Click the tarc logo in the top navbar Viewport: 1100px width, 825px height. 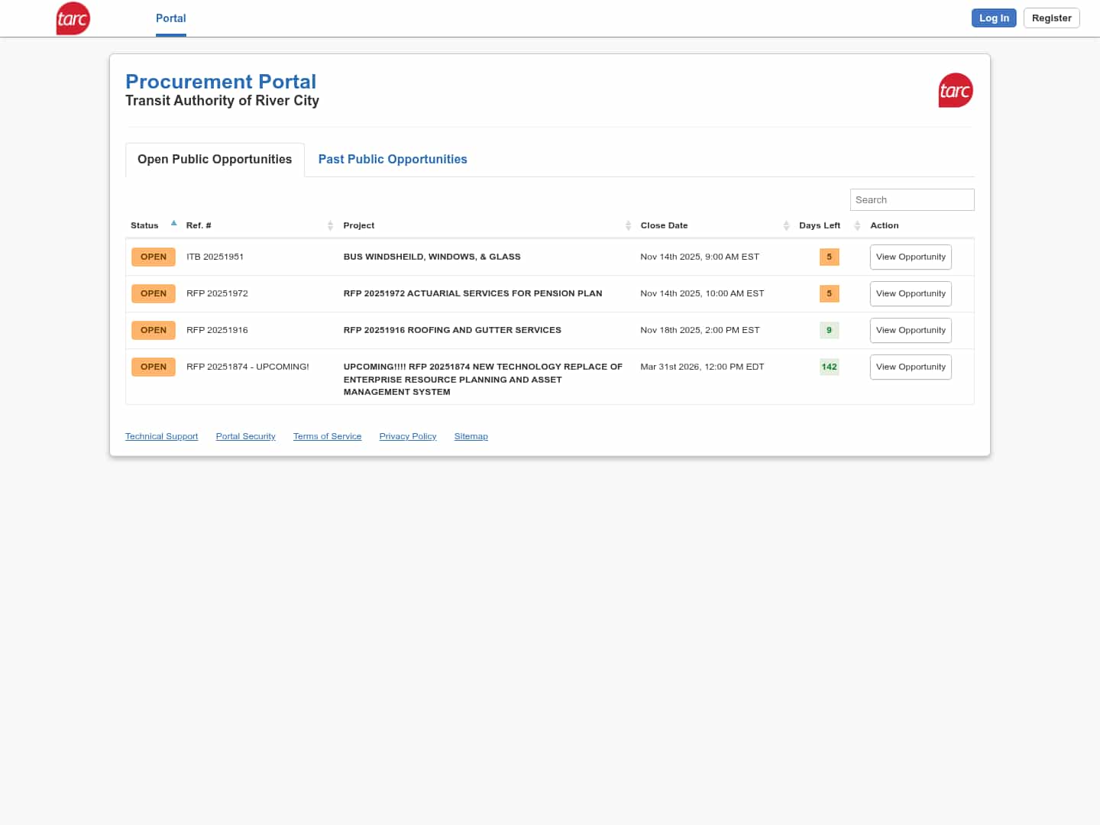pos(73,18)
